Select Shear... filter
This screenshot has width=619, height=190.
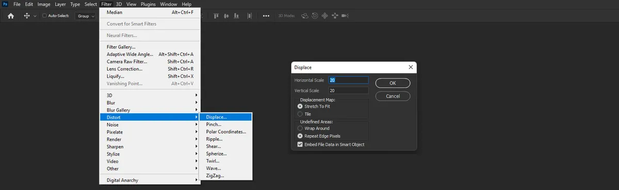pos(226,146)
